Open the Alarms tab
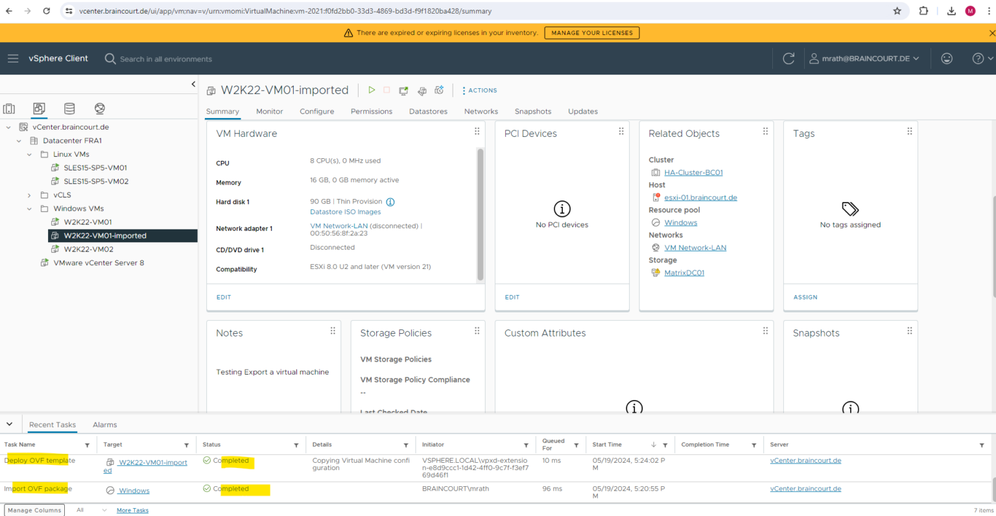This screenshot has height=516, width=996. [104, 425]
